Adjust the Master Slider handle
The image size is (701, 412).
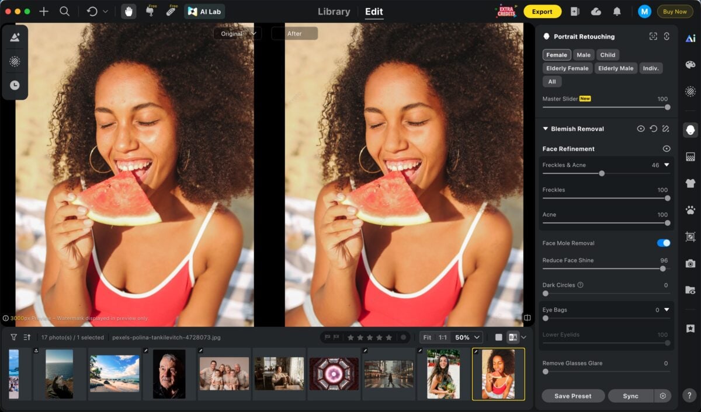pos(667,107)
